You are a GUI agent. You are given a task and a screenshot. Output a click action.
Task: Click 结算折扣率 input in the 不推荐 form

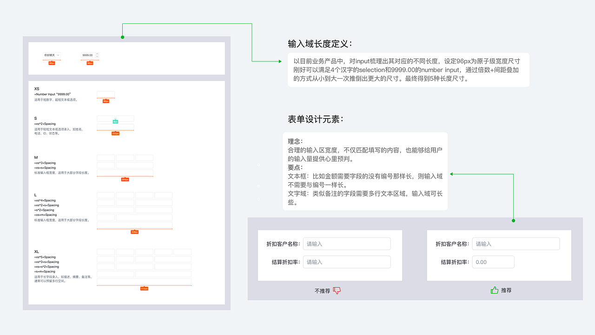click(x=347, y=262)
